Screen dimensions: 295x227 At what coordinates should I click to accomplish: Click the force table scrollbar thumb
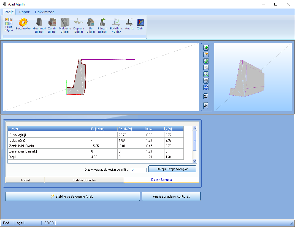[195, 140]
